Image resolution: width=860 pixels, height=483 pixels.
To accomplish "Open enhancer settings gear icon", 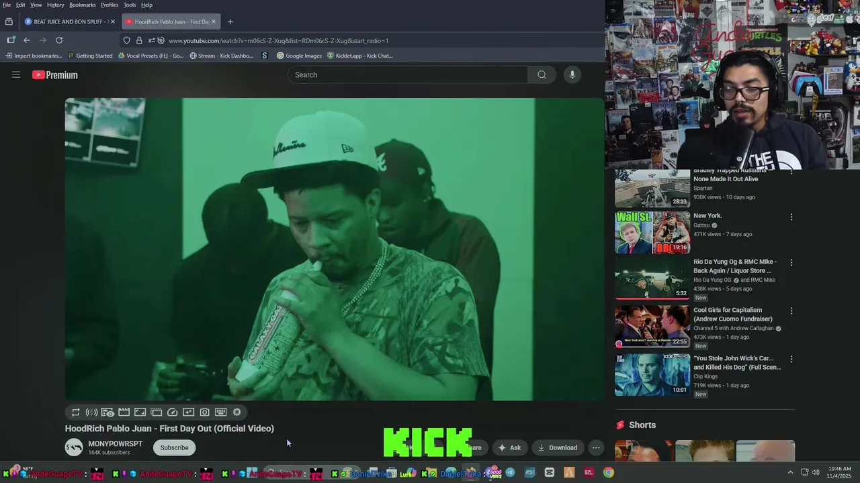I will pos(236,413).
